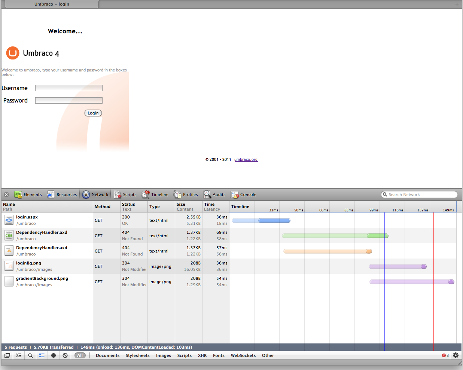Filter network by XHR
This screenshot has width=463, height=370.
tap(202, 355)
